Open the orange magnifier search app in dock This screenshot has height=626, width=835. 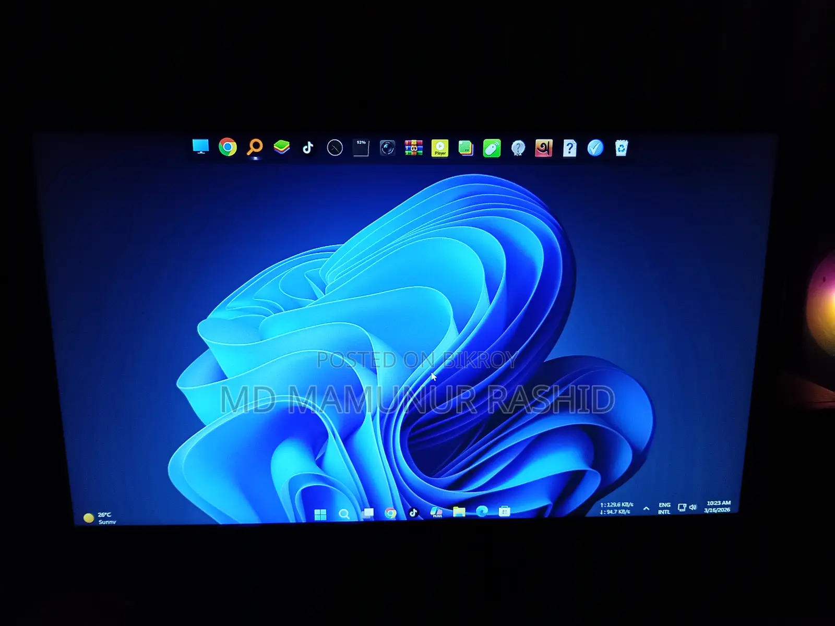(255, 148)
